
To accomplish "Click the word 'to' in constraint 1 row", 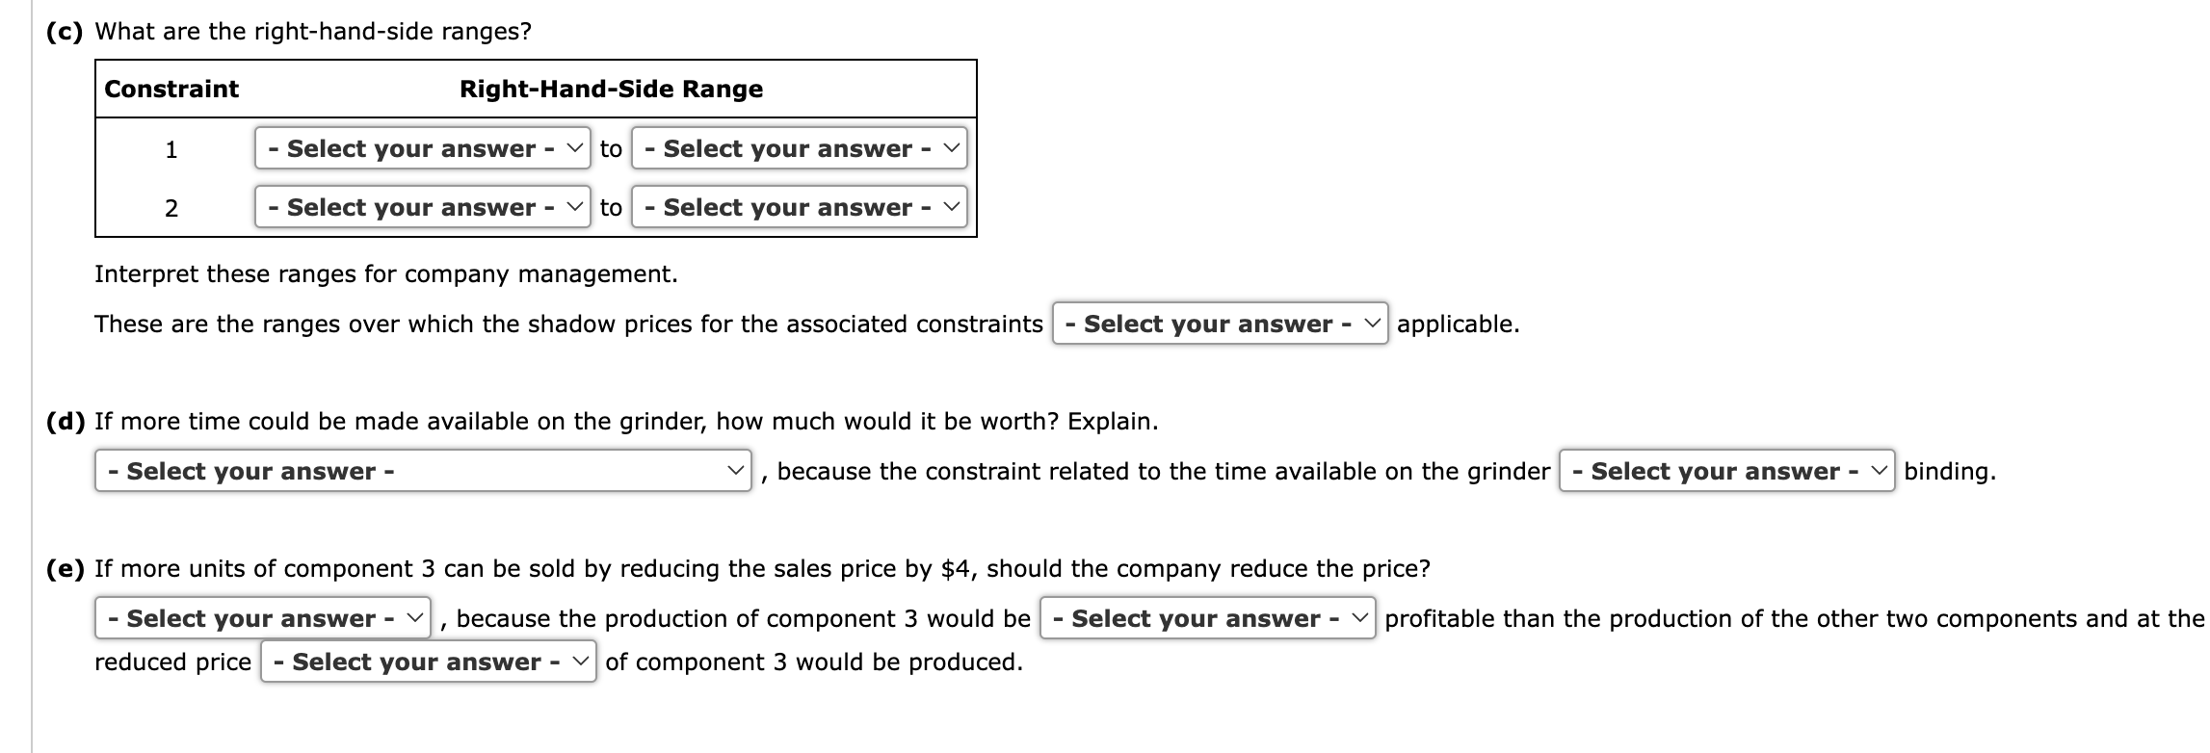I will pyautogui.click(x=611, y=149).
